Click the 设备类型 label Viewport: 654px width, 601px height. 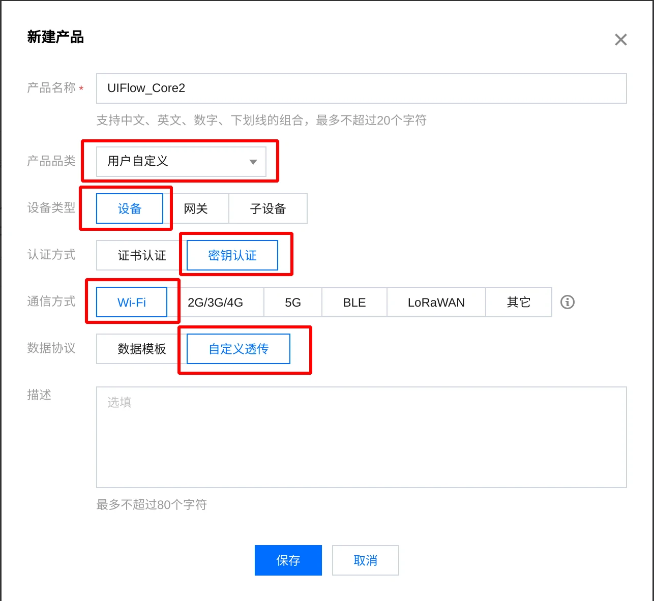[51, 208]
